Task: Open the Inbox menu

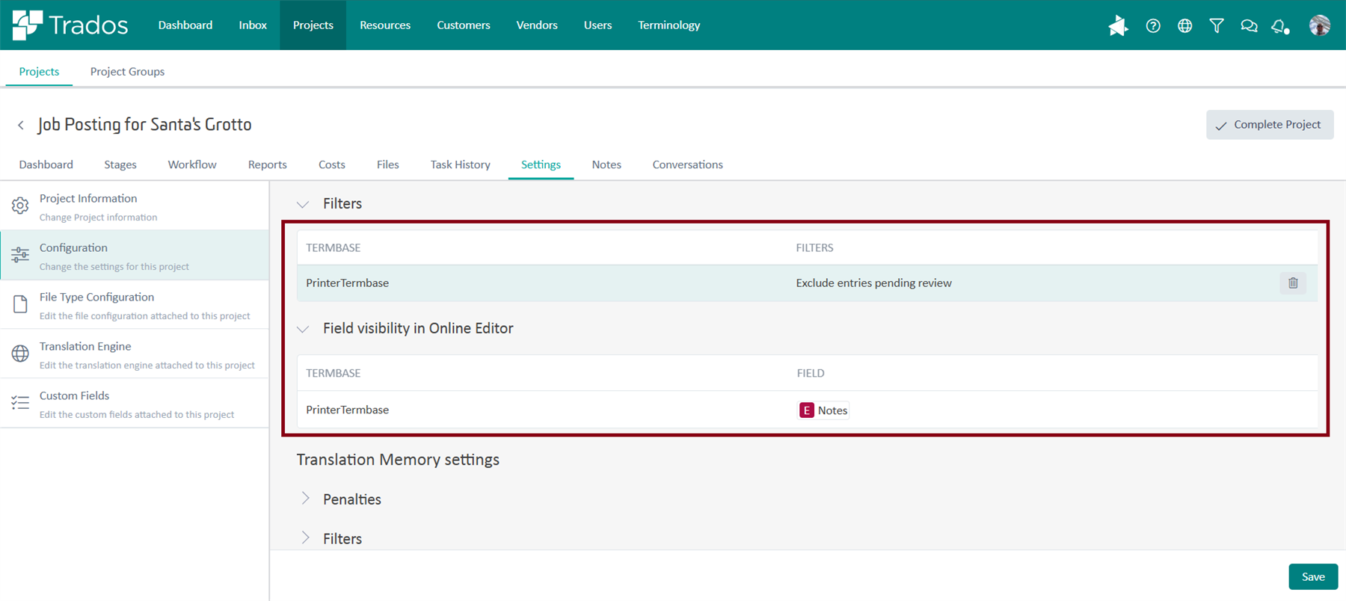Action: pyautogui.click(x=253, y=25)
